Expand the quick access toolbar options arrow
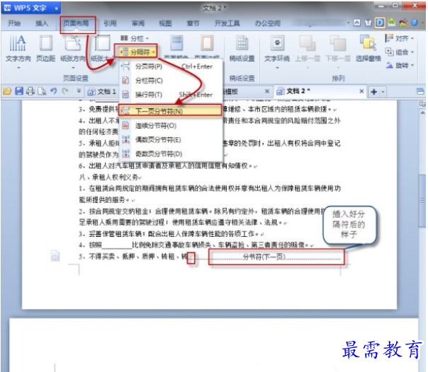Viewport: 428px width, 372px height. pyautogui.click(x=79, y=91)
